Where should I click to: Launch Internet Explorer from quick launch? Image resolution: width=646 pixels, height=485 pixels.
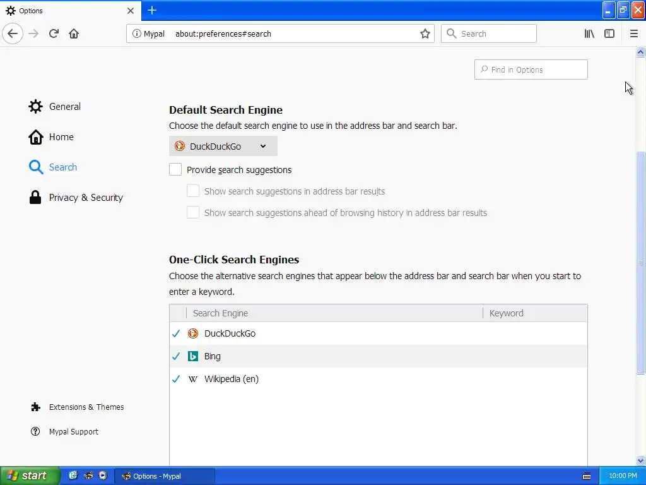[73, 476]
